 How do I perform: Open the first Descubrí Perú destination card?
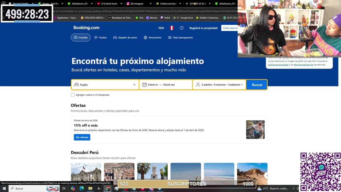tap(86, 172)
